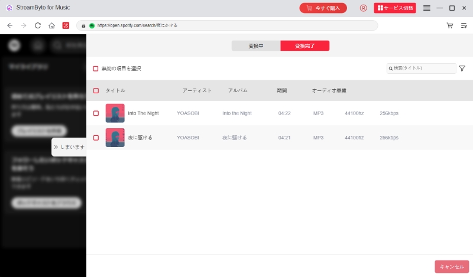Click the 夜に駆ける album thumbnail

[115, 138]
